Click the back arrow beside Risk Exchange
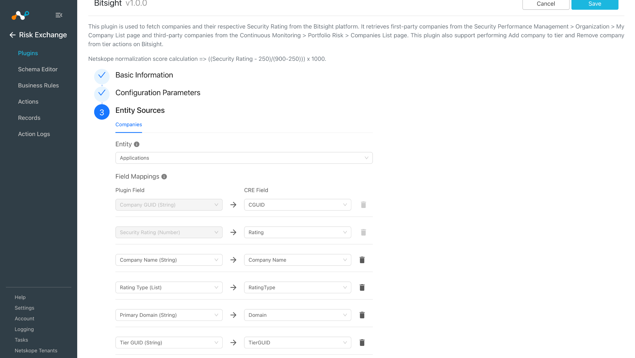Viewport: 635px width, 358px height. pos(12,35)
